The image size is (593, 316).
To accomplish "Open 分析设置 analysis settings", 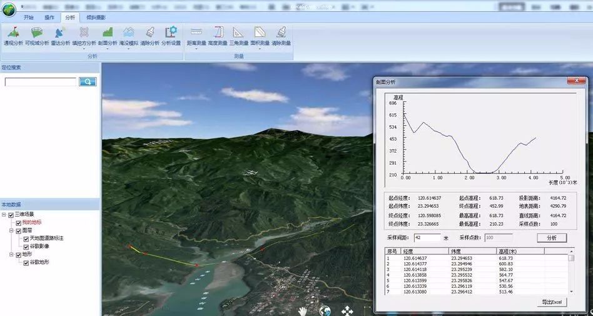I will pyautogui.click(x=171, y=36).
